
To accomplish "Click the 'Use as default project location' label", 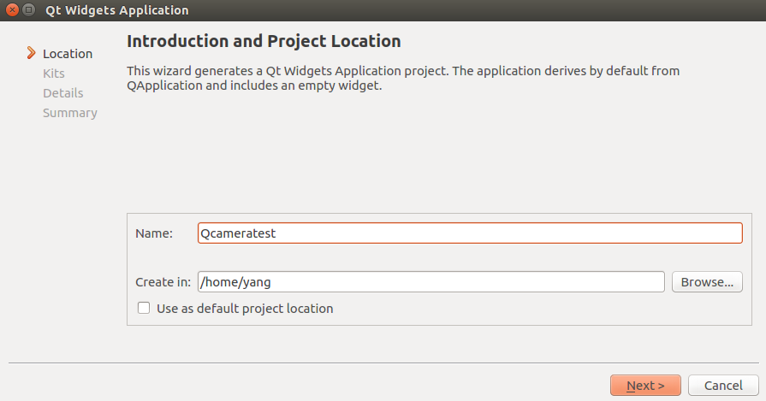I will point(245,309).
